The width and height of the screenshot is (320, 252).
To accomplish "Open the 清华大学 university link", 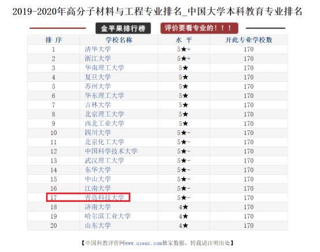I will pos(98,49).
